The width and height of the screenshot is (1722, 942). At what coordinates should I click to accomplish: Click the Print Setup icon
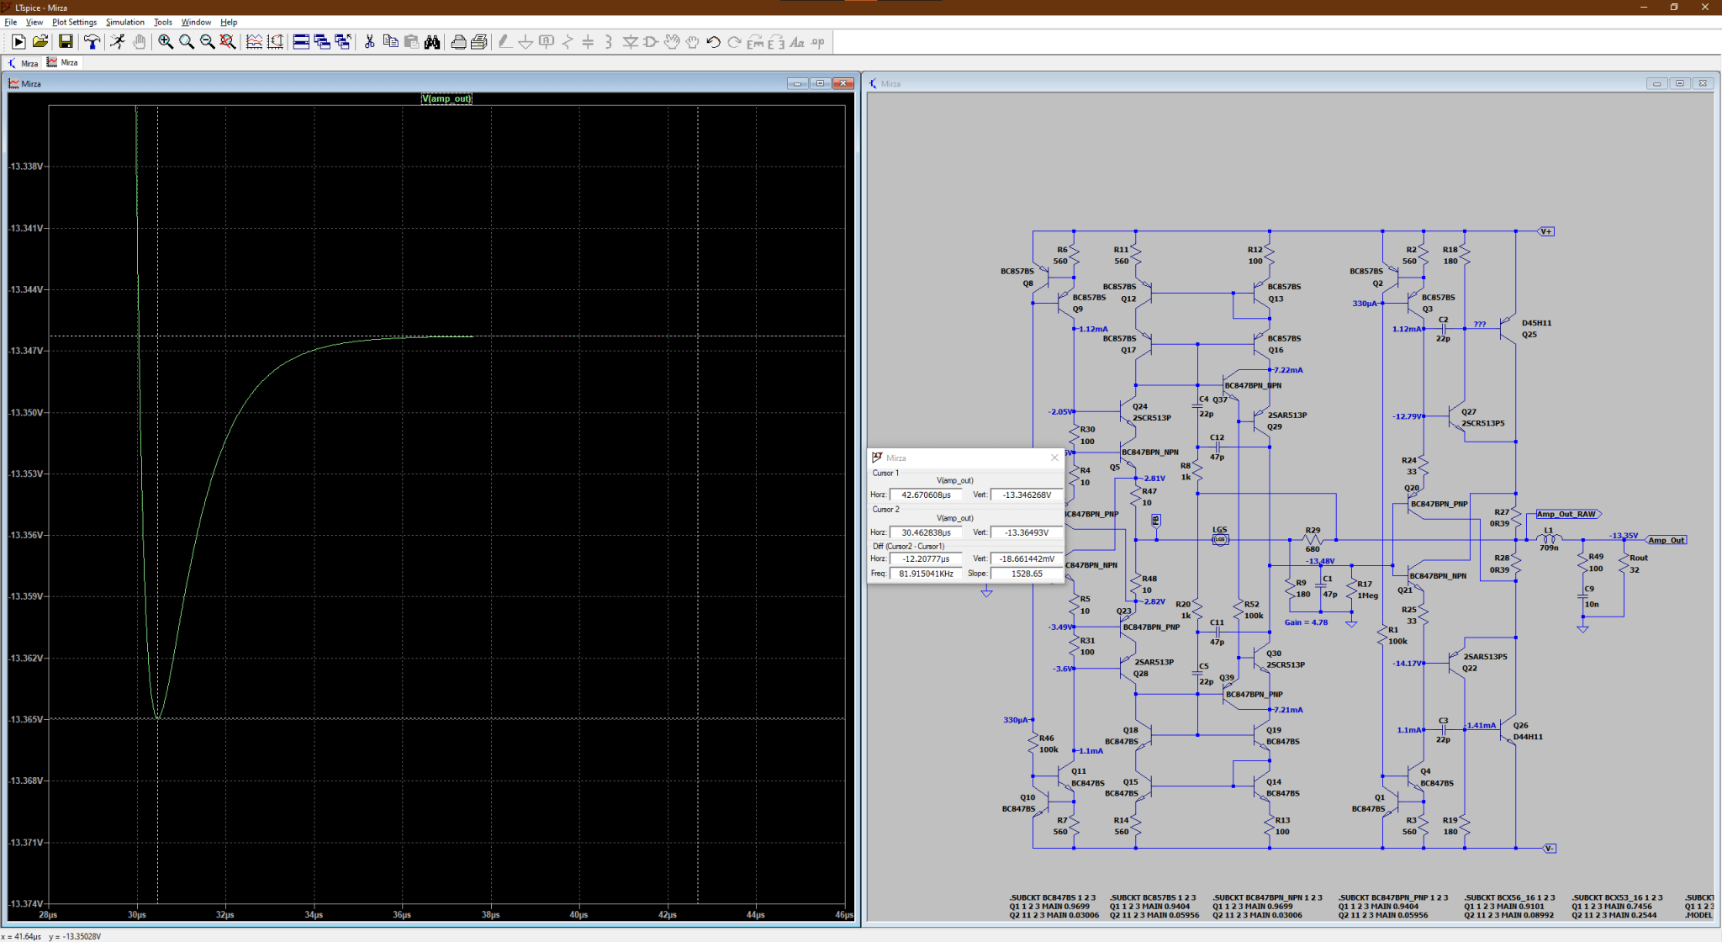point(458,42)
